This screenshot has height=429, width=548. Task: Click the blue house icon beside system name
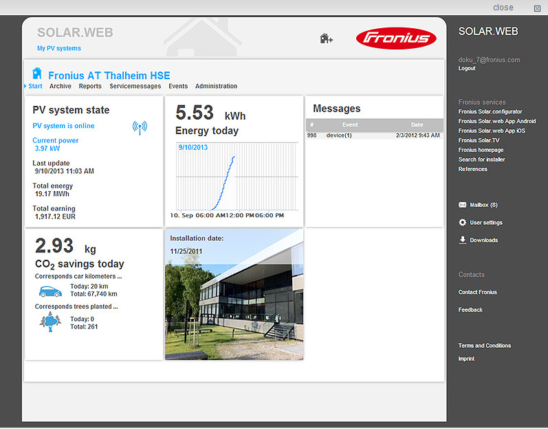point(37,74)
